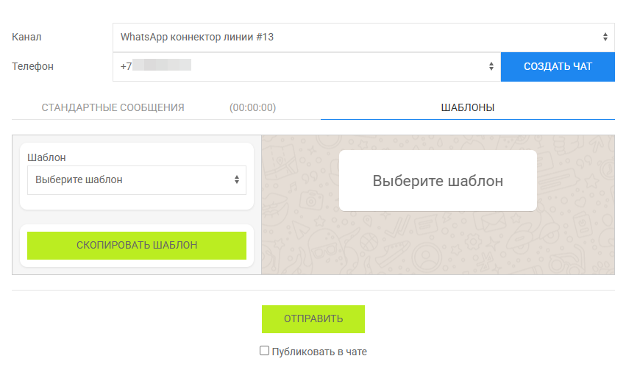Click the ОТПРАВИТЬ button
640x381 pixels.
click(313, 319)
